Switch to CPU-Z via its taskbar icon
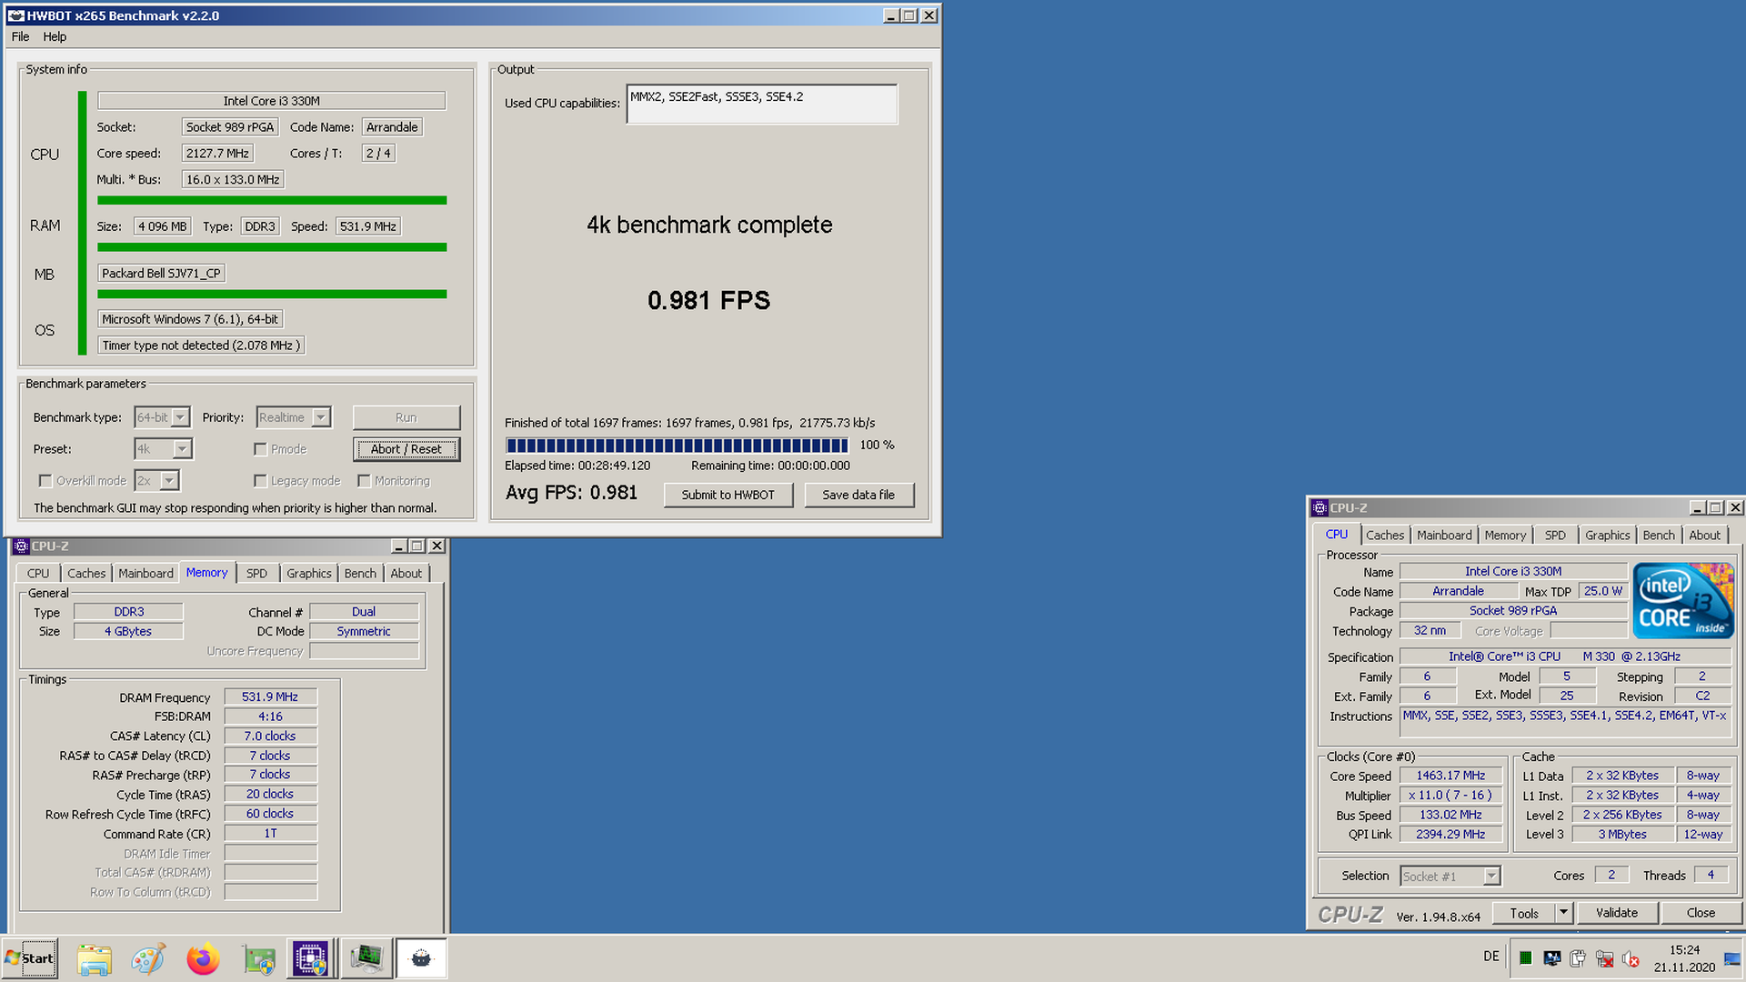Screen dimensions: 1746x982 (312, 958)
